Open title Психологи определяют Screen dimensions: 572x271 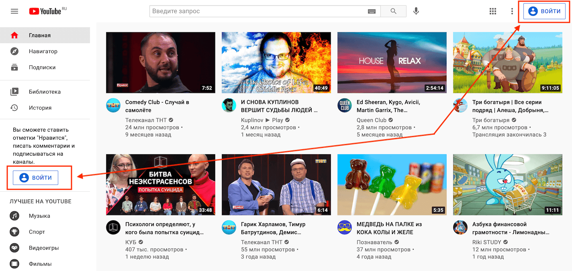[x=164, y=228]
